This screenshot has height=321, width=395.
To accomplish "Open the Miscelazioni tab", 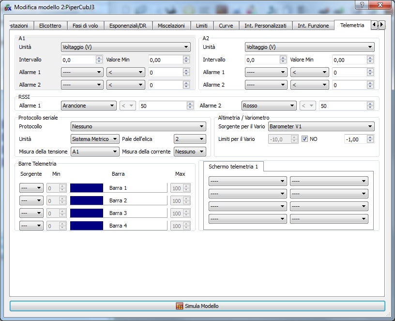I will [171, 26].
